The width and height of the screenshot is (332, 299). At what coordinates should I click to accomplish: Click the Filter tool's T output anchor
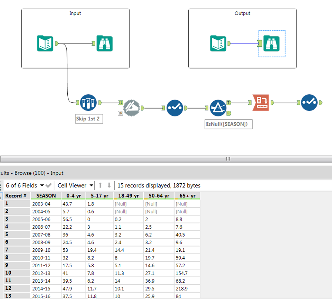[229, 102]
